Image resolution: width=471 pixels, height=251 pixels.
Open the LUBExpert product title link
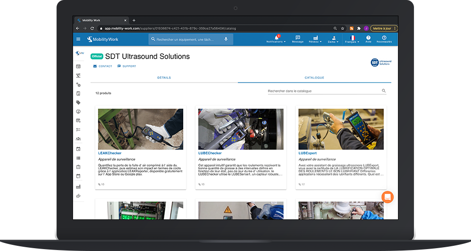pos(308,153)
